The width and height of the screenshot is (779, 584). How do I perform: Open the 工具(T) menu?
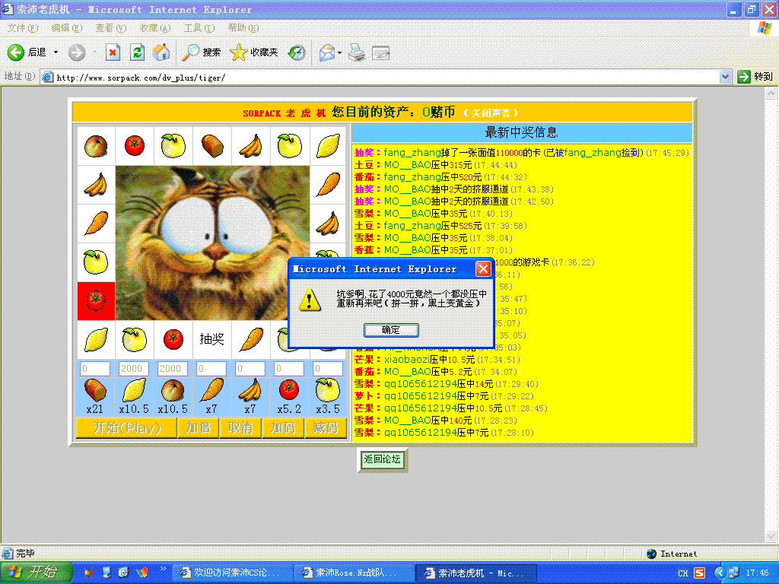[197, 28]
